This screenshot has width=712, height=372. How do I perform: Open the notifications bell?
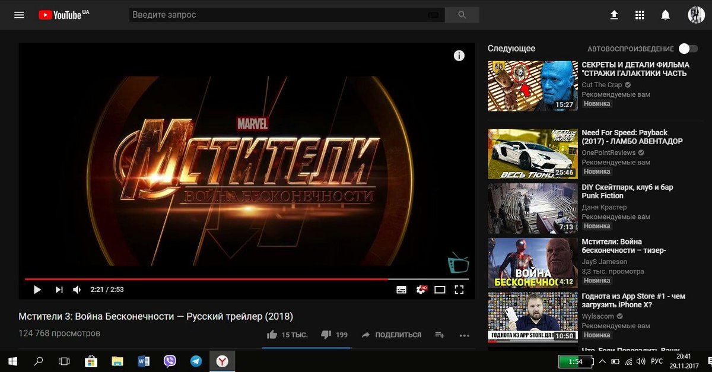[x=666, y=15]
